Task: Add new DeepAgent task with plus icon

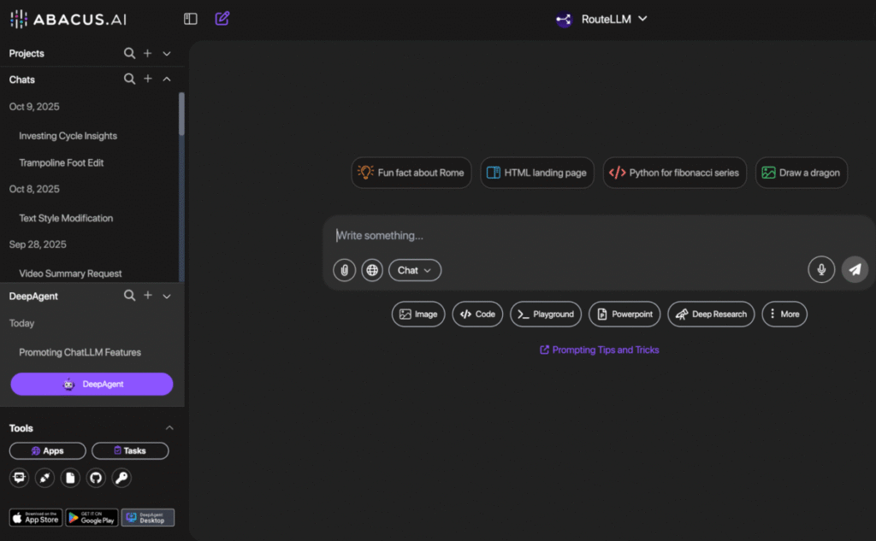Action: tap(147, 296)
